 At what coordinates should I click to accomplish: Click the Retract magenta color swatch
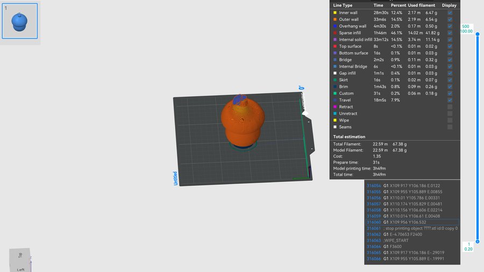point(335,106)
